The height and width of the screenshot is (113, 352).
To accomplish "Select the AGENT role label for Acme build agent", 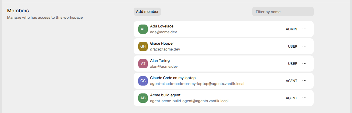I will pyautogui.click(x=291, y=98).
